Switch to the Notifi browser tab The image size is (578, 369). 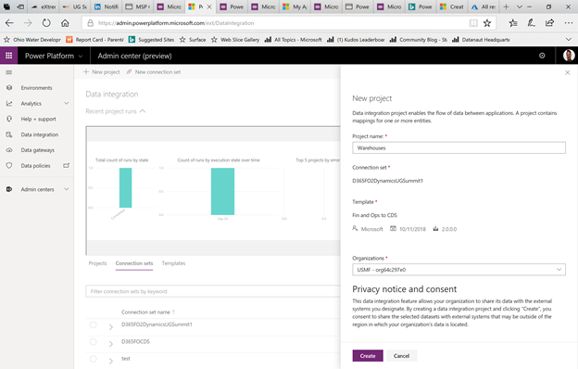coord(107,6)
